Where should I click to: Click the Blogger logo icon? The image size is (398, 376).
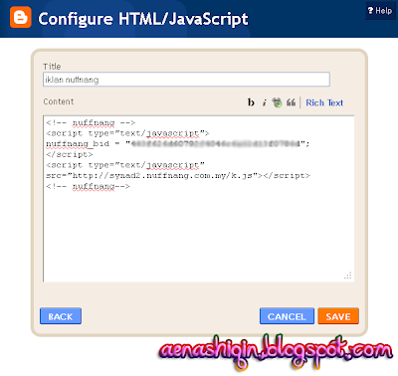pos(21,17)
